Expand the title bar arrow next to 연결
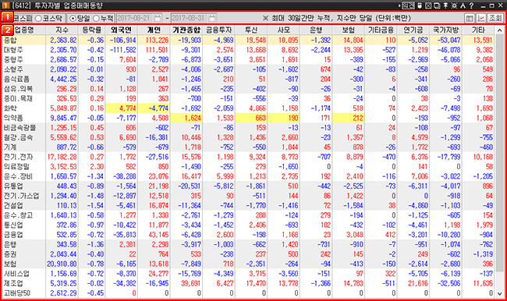507x301 pixels. point(399,5)
